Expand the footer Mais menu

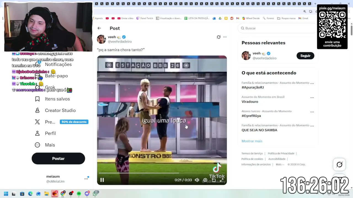point(280,164)
